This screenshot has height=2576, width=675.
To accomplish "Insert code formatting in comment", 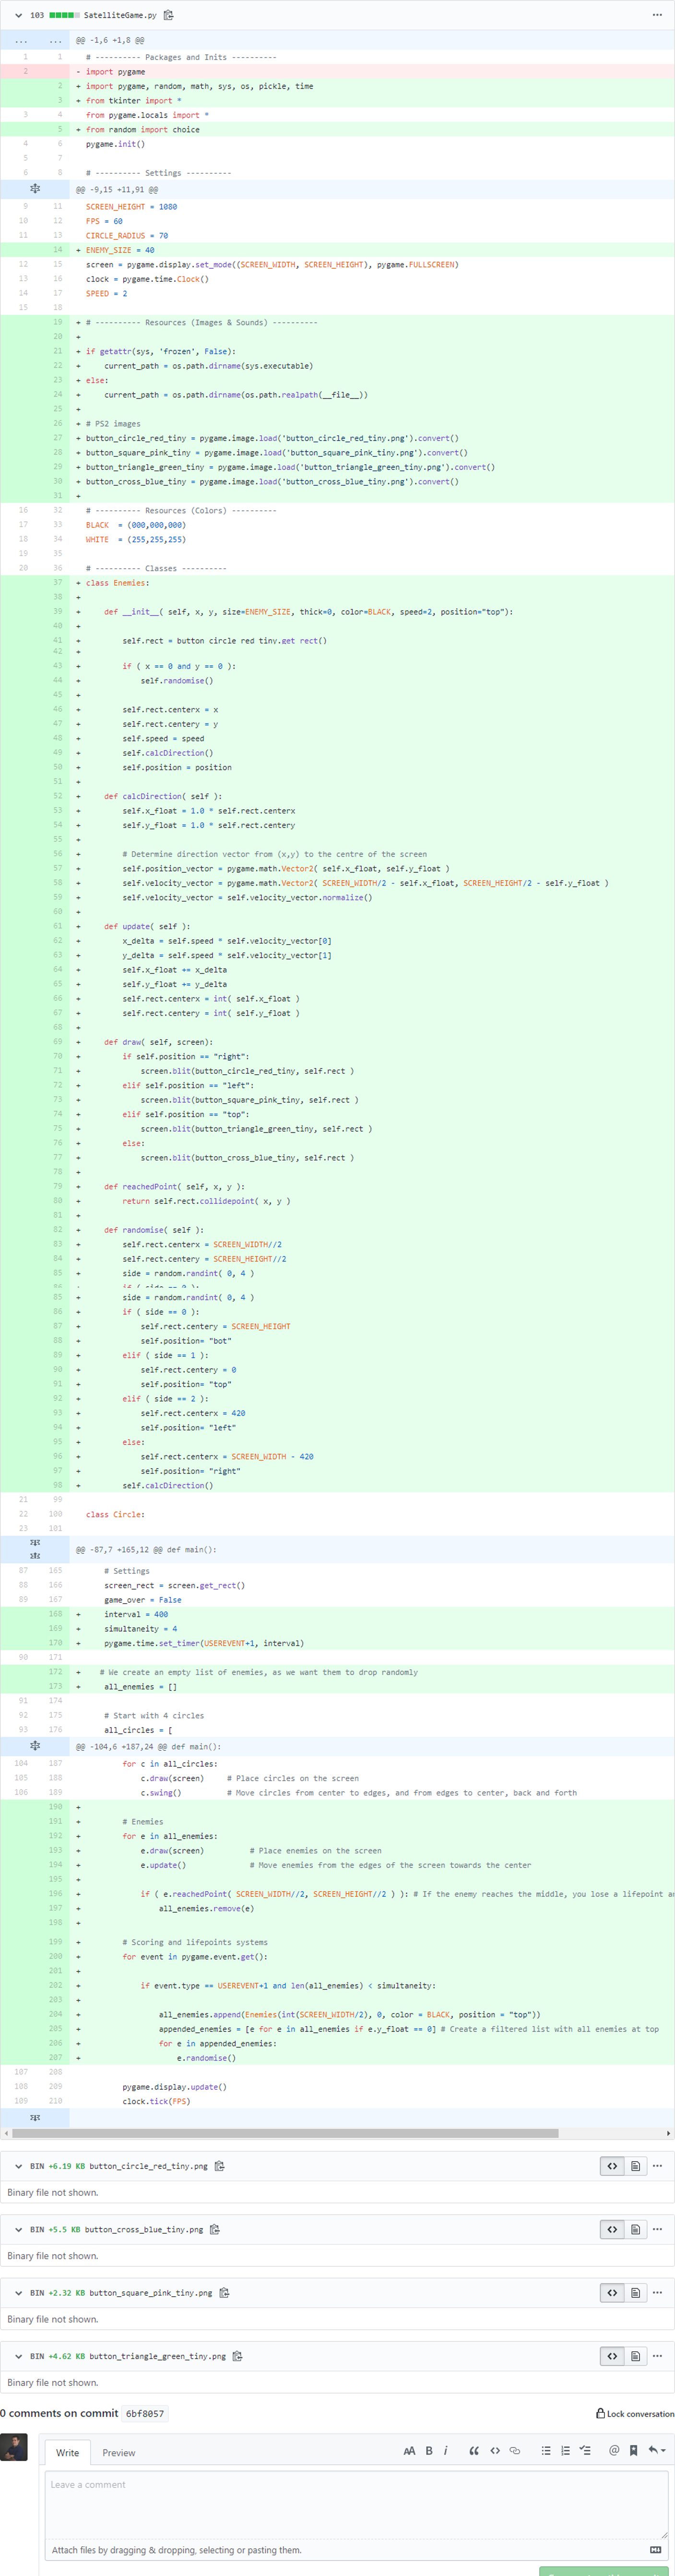I will (495, 2451).
